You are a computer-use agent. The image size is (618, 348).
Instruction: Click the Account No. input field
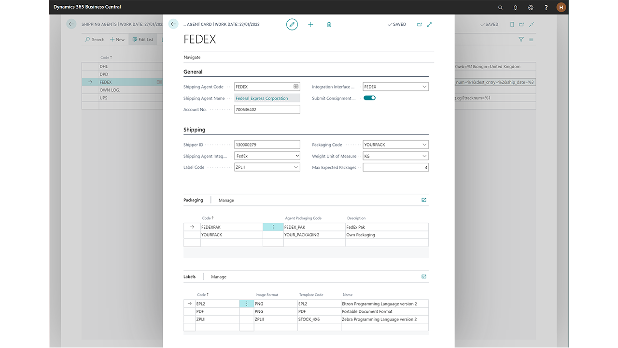pos(267,110)
